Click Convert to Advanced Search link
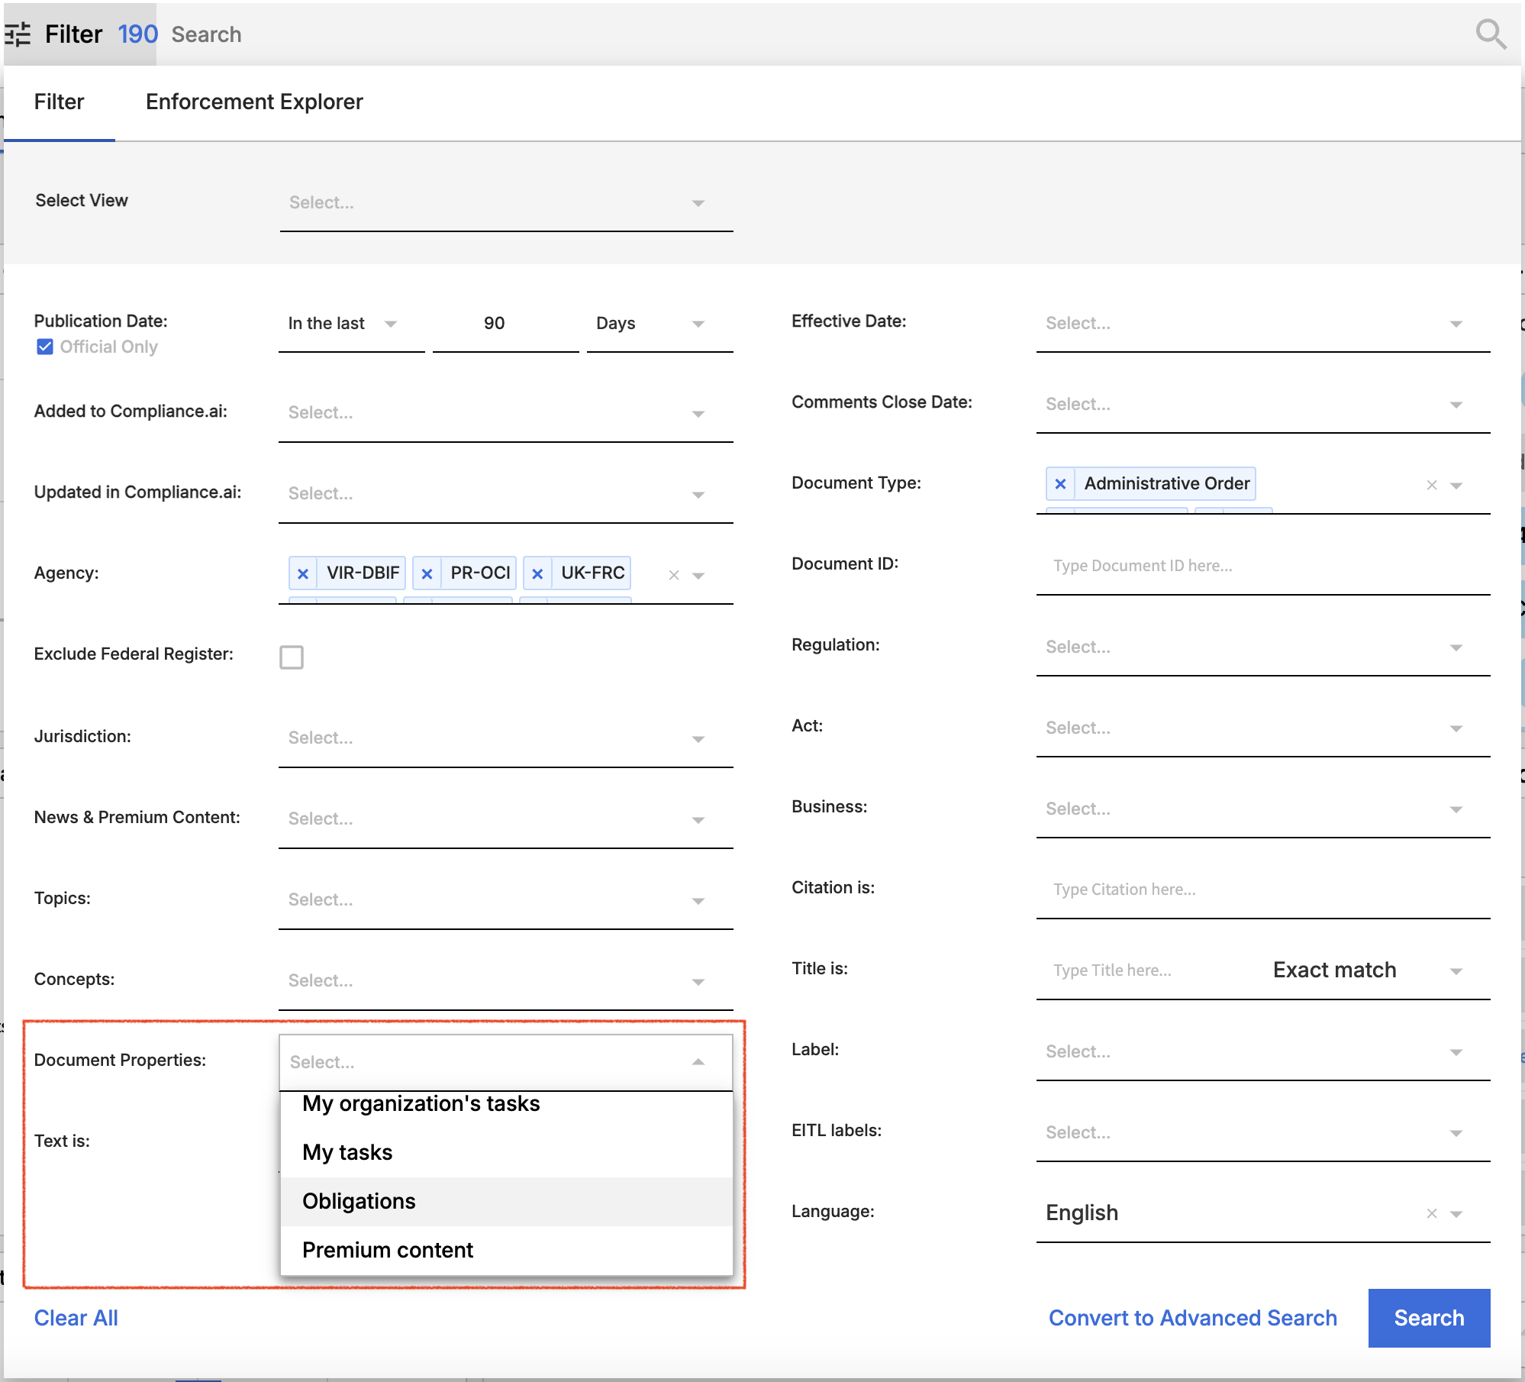The height and width of the screenshot is (1382, 1525). coord(1192,1318)
